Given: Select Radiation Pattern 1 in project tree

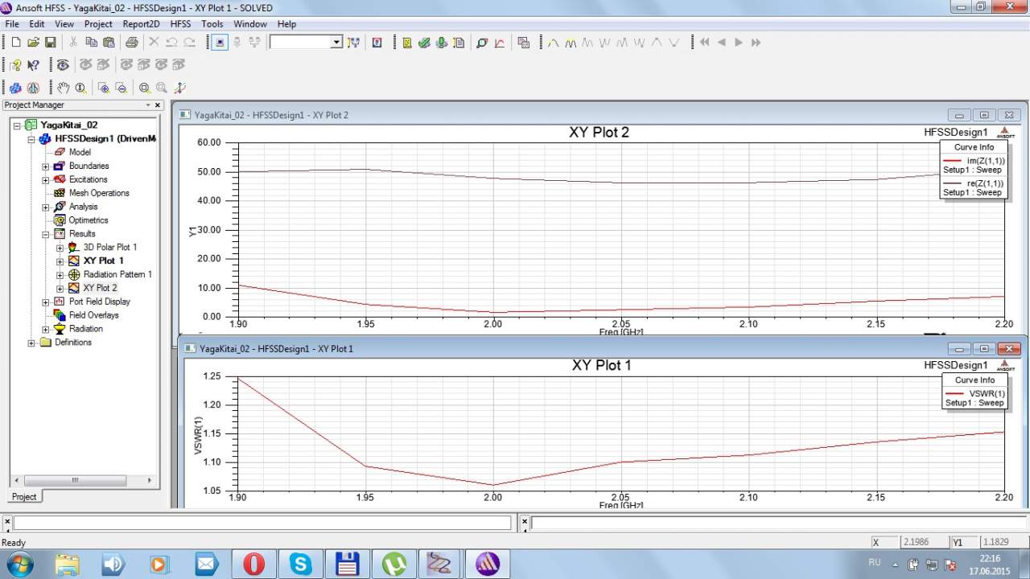Looking at the screenshot, I should click(x=117, y=274).
